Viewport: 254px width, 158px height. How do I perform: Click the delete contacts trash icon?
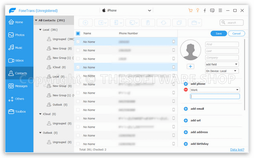coord(148,23)
